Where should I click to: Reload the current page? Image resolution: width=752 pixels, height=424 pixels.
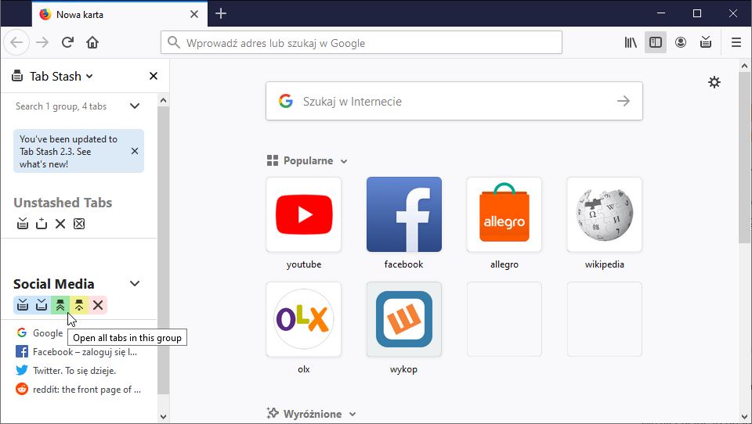[67, 43]
